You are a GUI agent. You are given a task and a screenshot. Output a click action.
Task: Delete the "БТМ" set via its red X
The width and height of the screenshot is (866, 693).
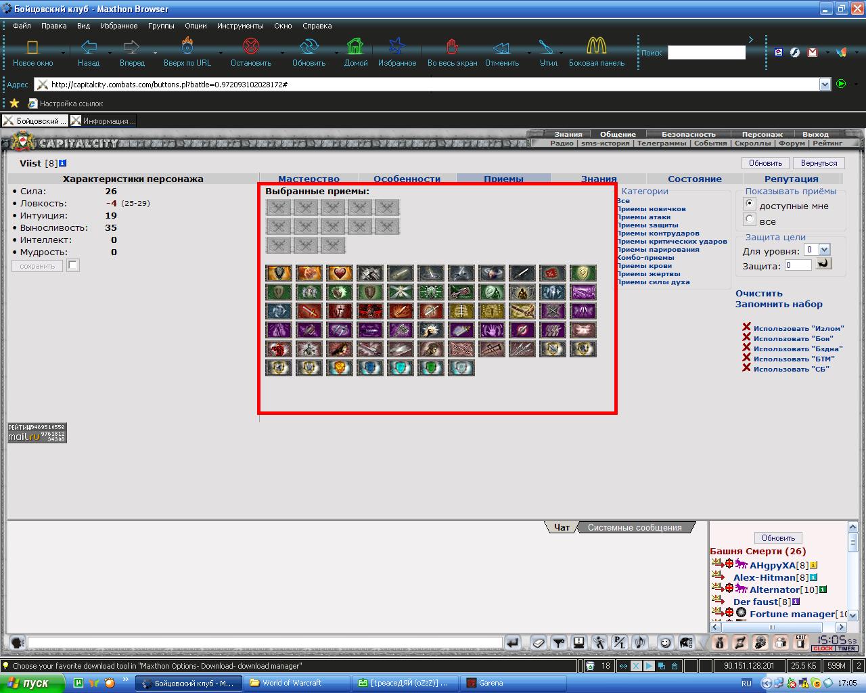pyautogui.click(x=746, y=358)
